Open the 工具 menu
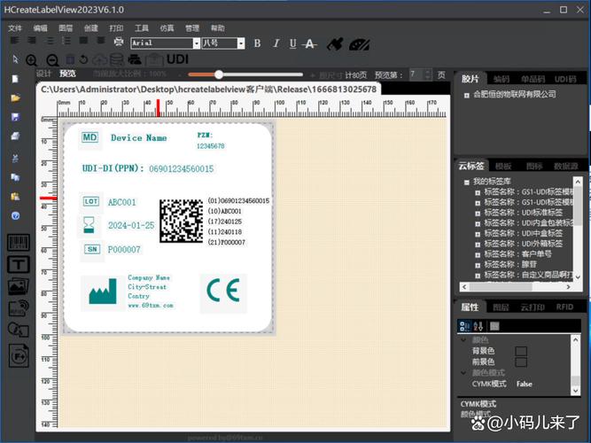 (x=142, y=28)
